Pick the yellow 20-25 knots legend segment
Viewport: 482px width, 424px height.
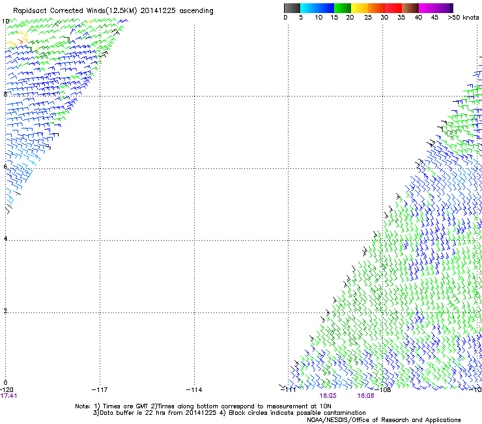pos(360,8)
